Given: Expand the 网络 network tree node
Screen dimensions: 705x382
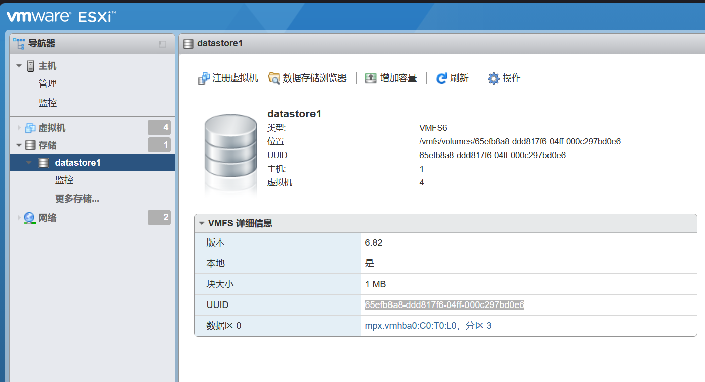Looking at the screenshot, I should click(20, 218).
